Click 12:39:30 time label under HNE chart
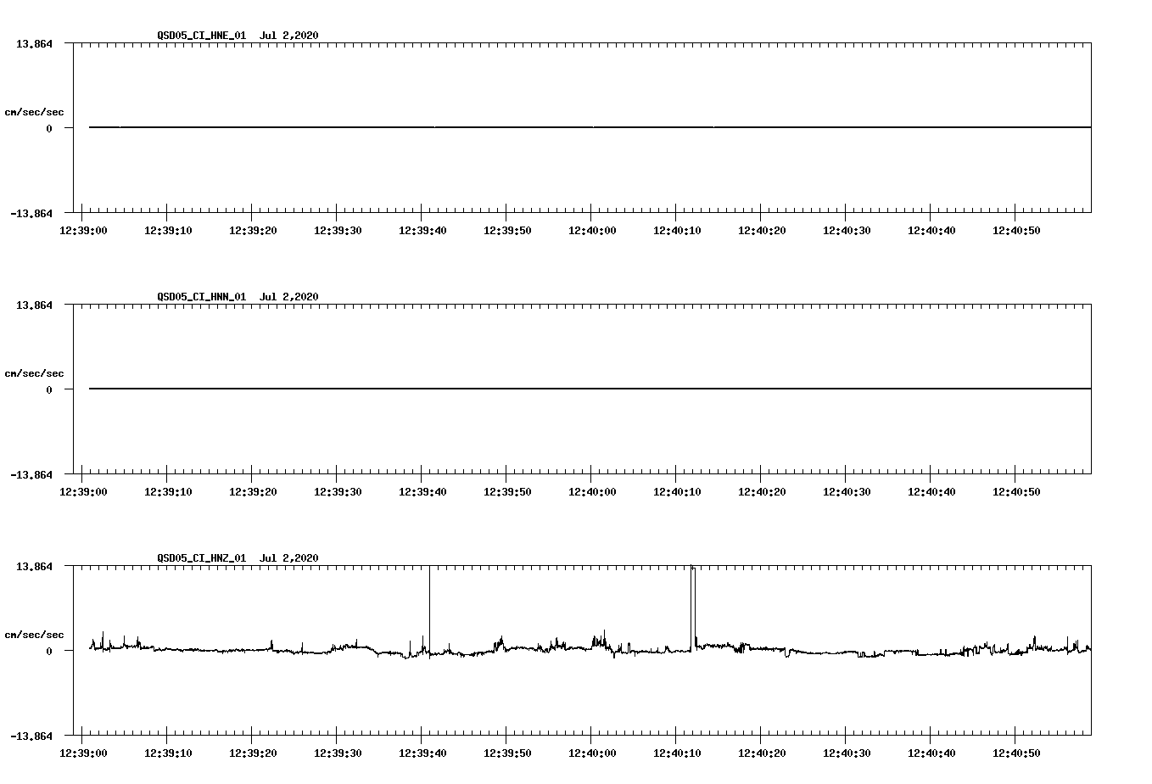The width and height of the screenshot is (1152, 784). pos(338,230)
